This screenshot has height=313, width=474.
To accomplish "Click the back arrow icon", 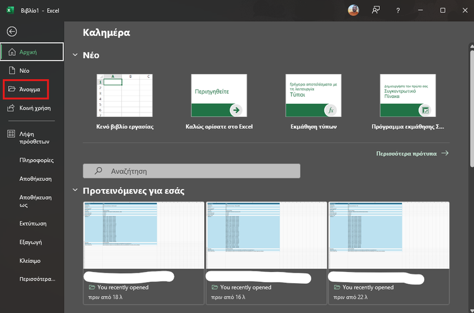I will click(11, 32).
